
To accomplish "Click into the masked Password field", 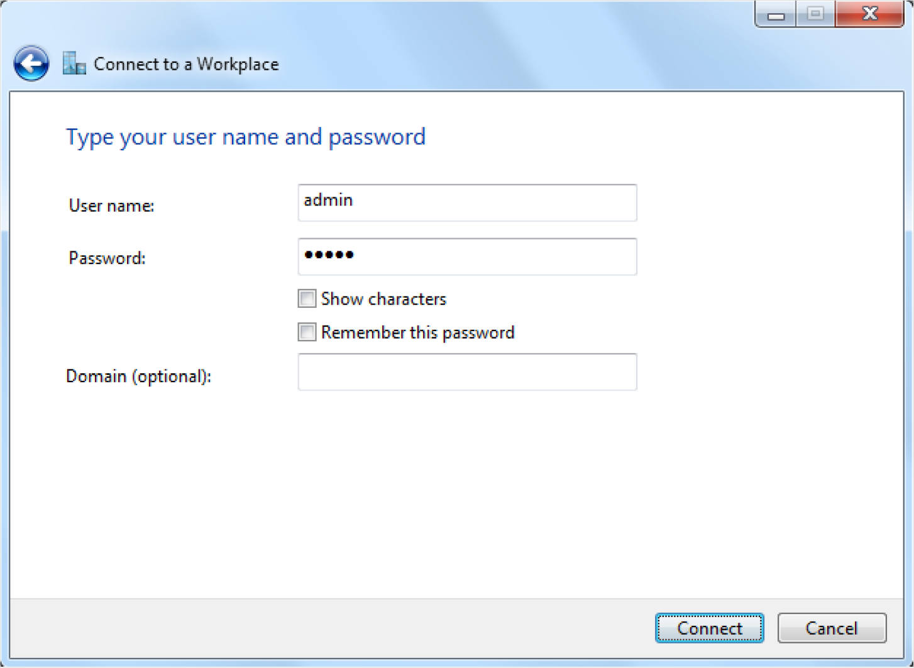I will point(467,256).
